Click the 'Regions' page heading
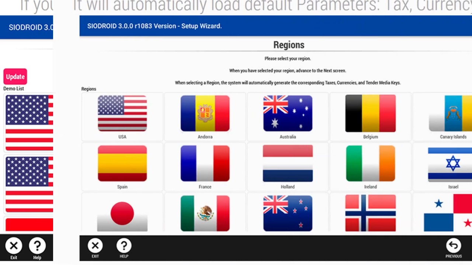 pos(289,45)
